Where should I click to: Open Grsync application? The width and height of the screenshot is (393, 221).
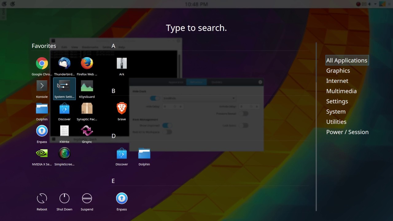(x=87, y=134)
